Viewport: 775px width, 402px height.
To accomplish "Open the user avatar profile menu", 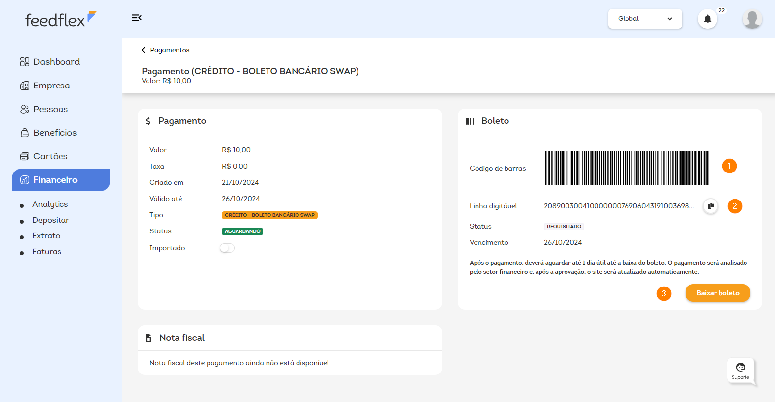I will [x=752, y=19].
